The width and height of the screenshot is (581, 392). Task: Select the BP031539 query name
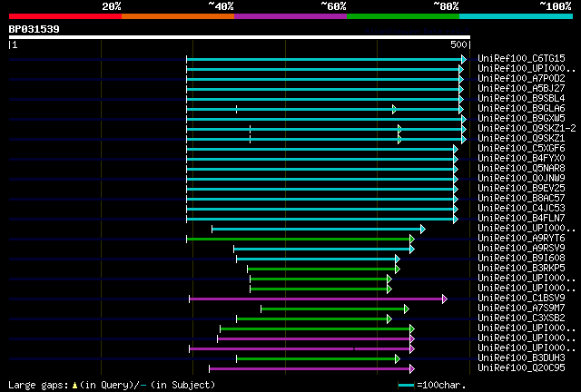(x=34, y=29)
